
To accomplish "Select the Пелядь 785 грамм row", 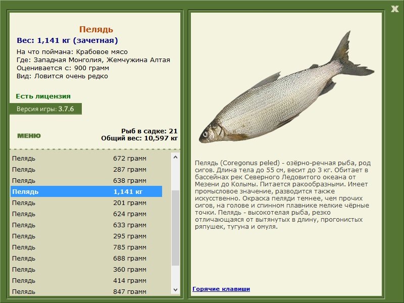I will [x=86, y=247].
